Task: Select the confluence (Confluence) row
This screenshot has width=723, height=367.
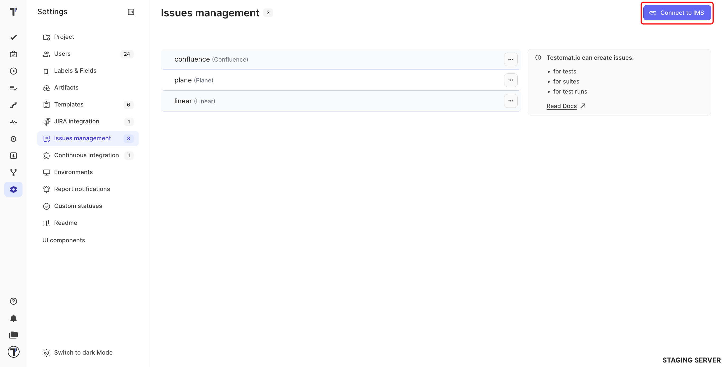Action: [x=341, y=59]
